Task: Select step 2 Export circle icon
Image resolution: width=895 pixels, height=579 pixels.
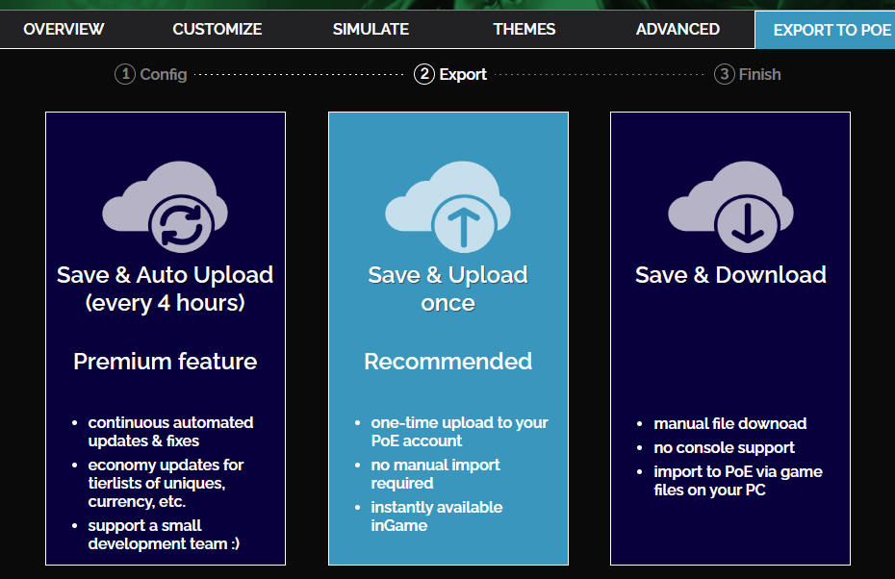Action: click(x=424, y=74)
